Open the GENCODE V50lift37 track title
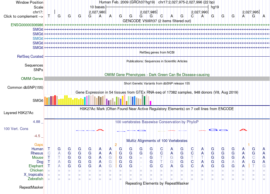The height and width of the screenshot is (194, 270). [x=157, y=21]
